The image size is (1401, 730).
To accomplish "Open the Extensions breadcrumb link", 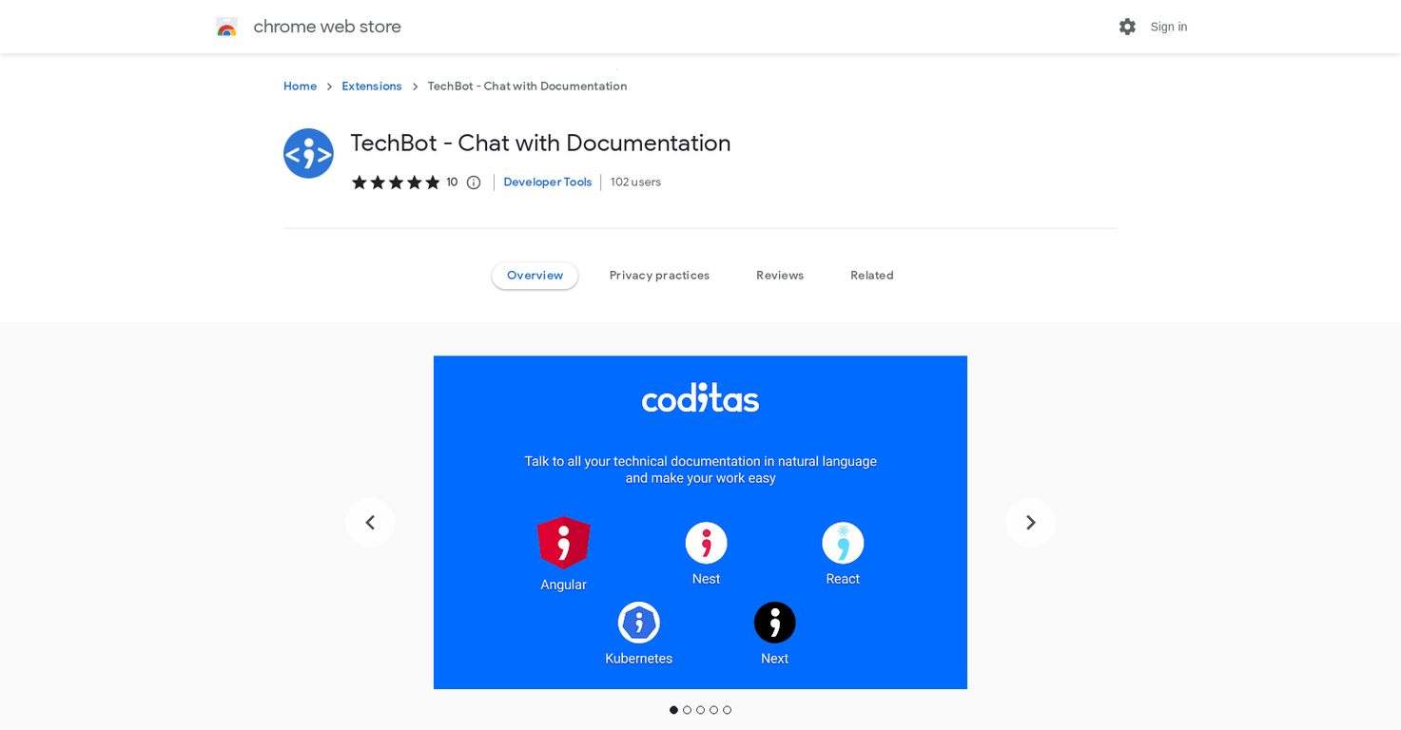I will (372, 86).
